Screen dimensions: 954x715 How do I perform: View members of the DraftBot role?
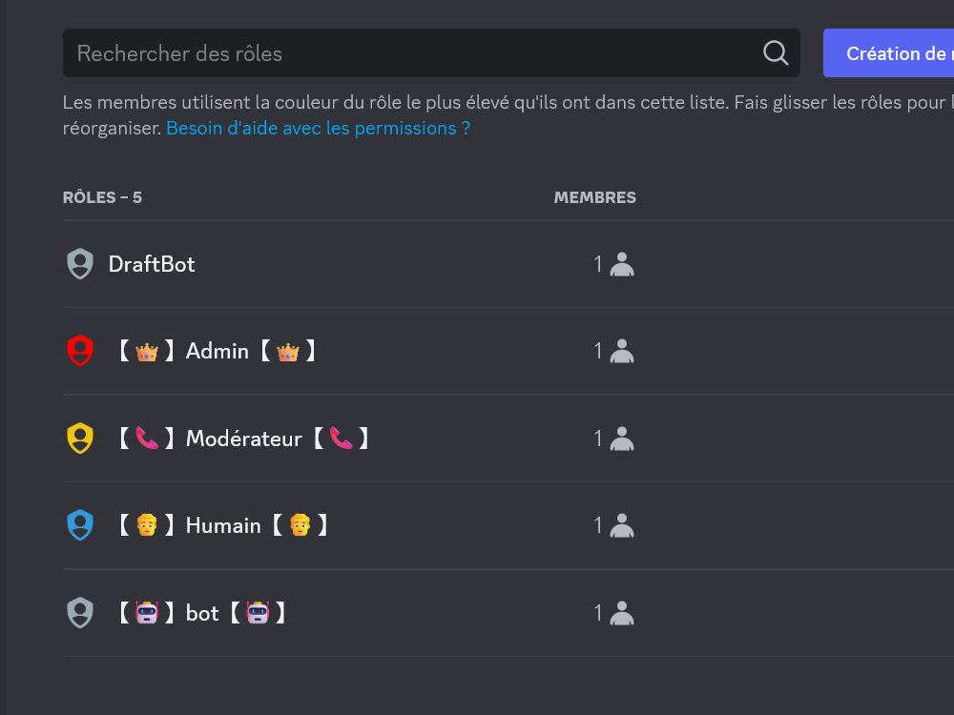[x=613, y=264]
